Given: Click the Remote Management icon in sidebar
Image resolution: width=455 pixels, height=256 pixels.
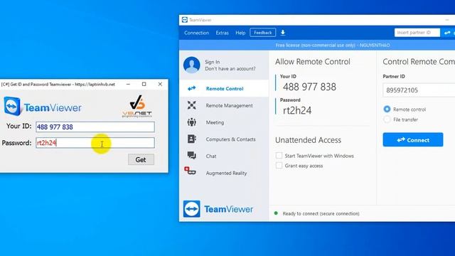Looking at the screenshot, I should [191, 105].
